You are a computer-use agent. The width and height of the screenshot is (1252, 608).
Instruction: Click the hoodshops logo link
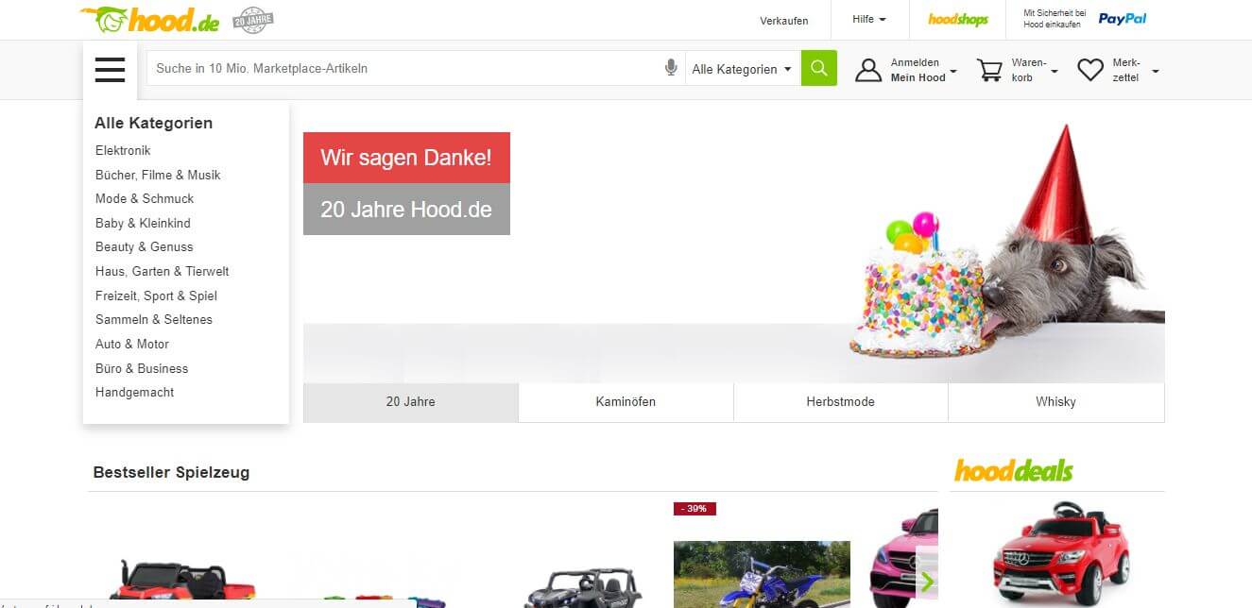tap(957, 20)
